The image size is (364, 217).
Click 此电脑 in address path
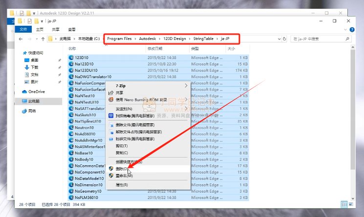pyautogui.click(x=65, y=39)
